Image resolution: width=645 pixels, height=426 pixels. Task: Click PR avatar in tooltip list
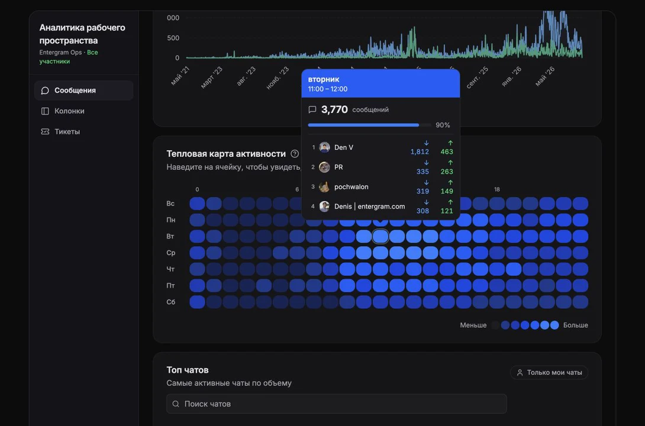coord(324,167)
